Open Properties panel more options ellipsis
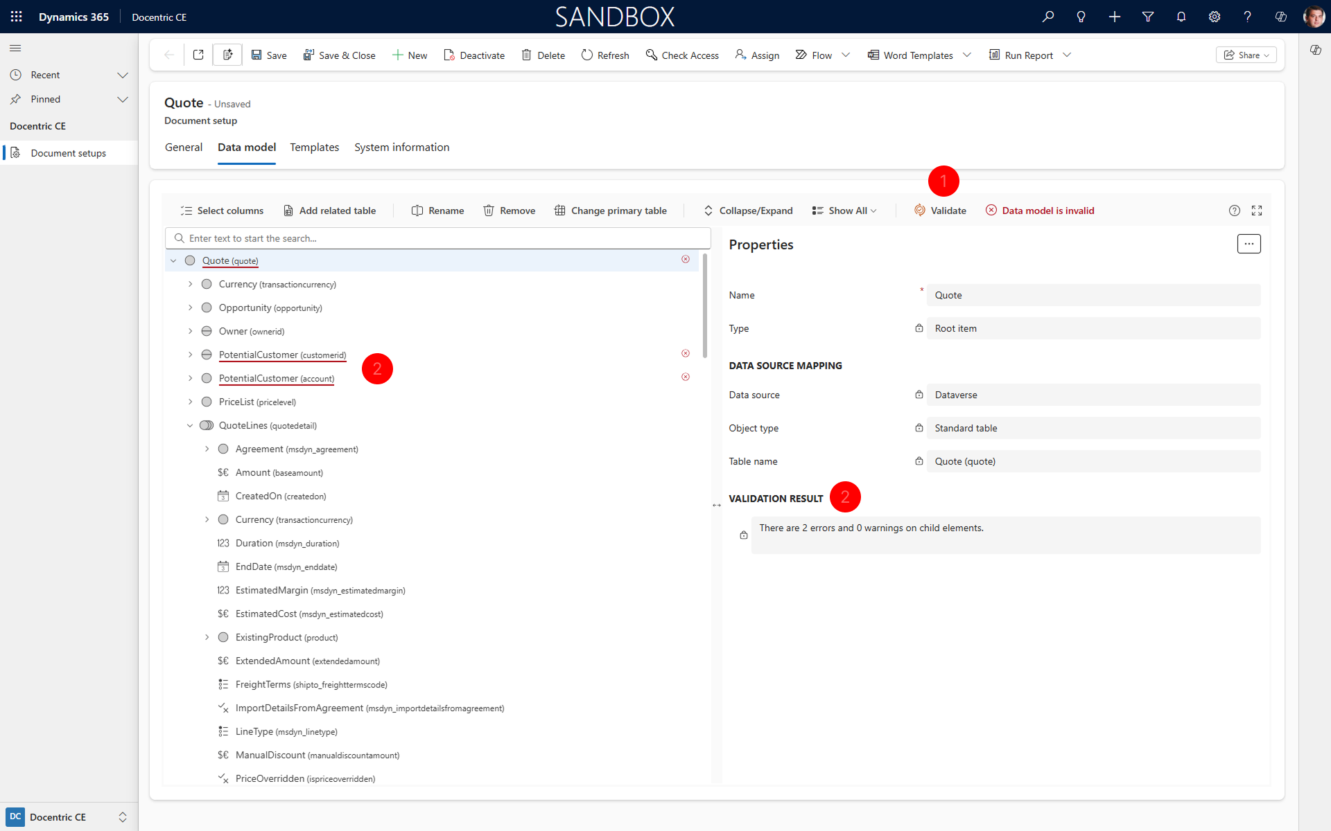This screenshot has height=831, width=1331. (1249, 244)
